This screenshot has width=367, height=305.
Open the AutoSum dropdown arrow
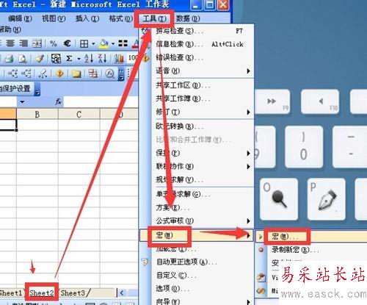pyautogui.click(x=79, y=59)
